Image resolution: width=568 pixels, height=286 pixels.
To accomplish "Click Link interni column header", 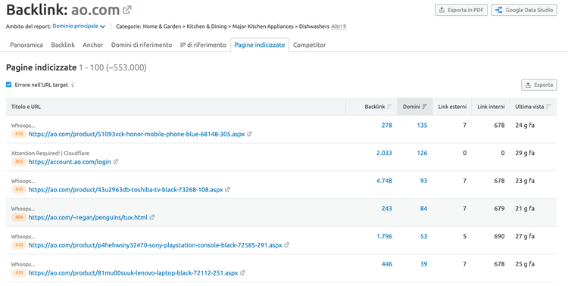I will (491, 107).
